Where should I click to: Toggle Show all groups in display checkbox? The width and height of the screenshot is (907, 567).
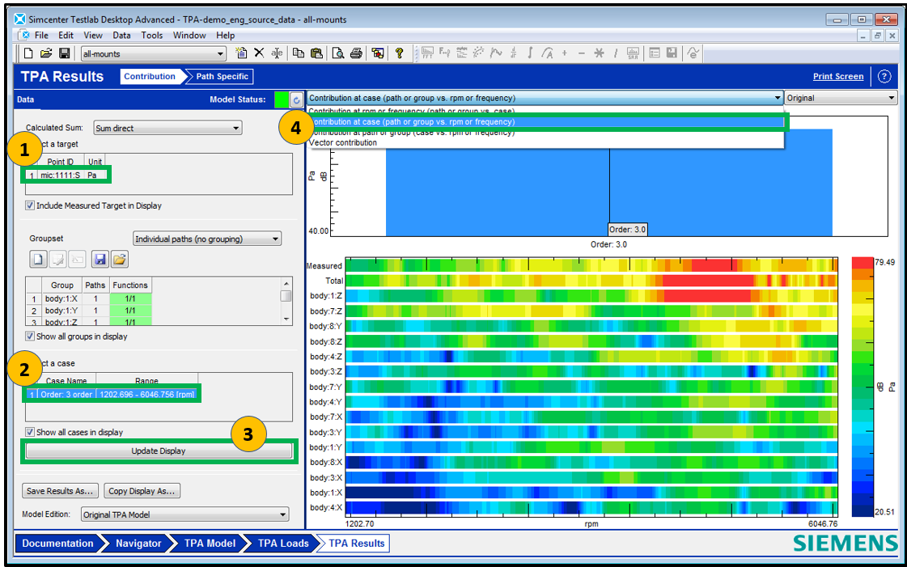[29, 336]
